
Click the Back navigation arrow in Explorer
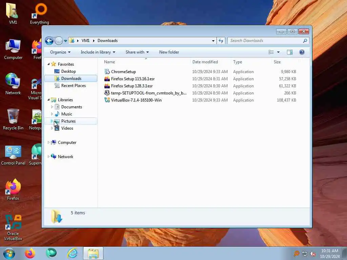[x=49, y=41]
